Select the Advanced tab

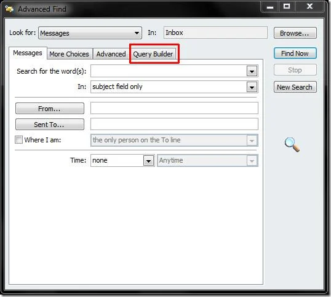[111, 54]
